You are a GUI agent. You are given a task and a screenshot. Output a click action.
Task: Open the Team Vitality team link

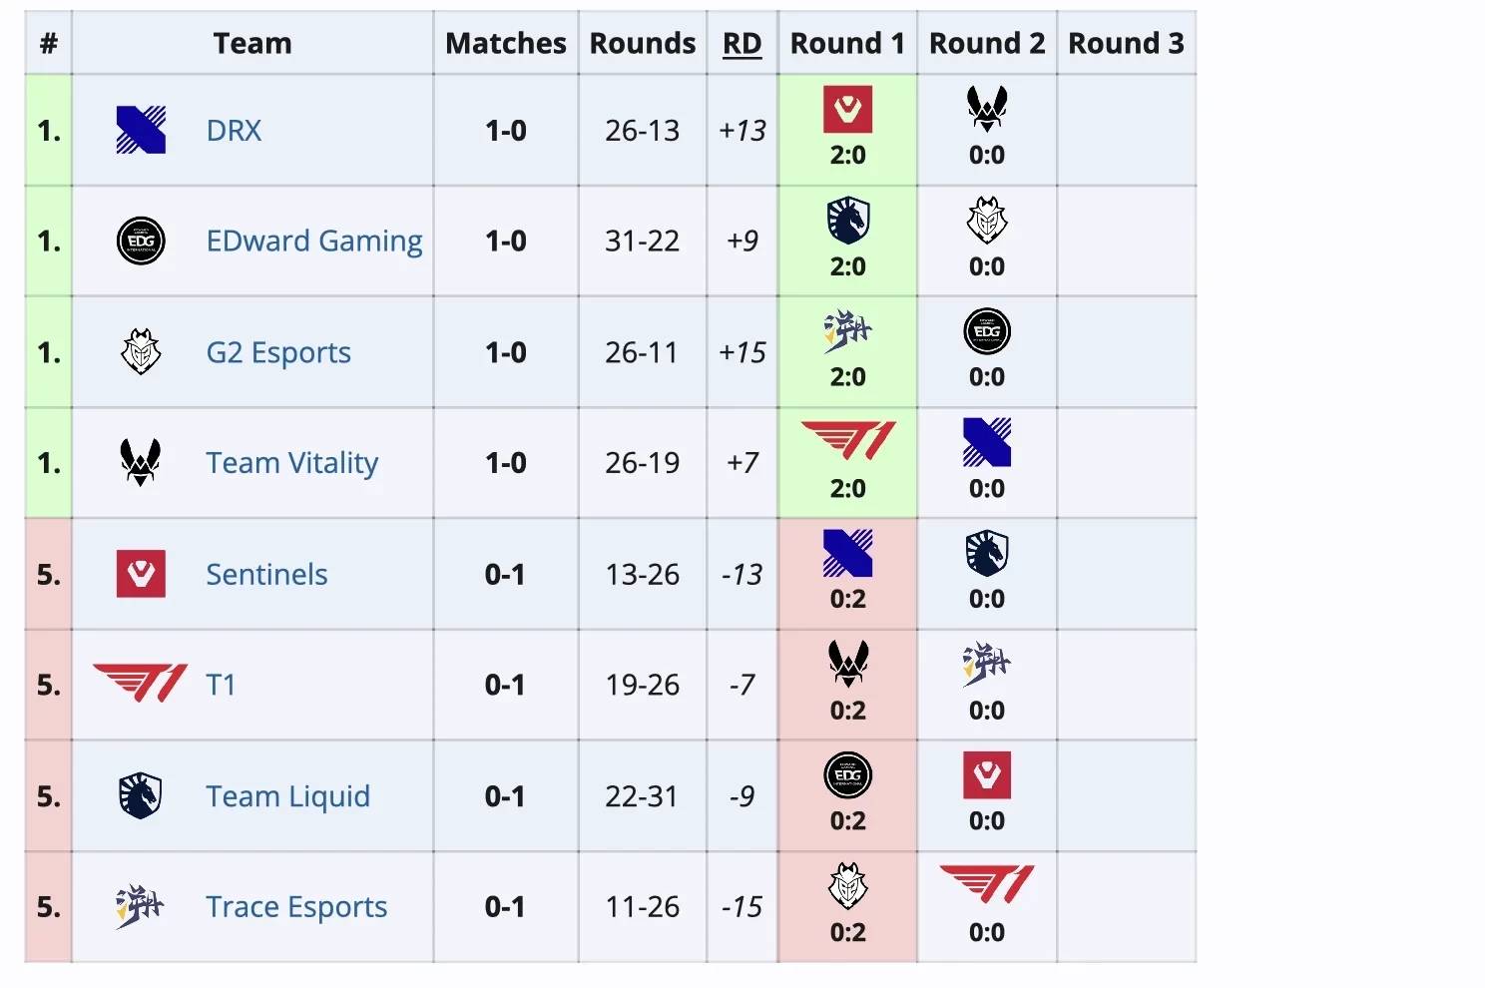(x=292, y=463)
